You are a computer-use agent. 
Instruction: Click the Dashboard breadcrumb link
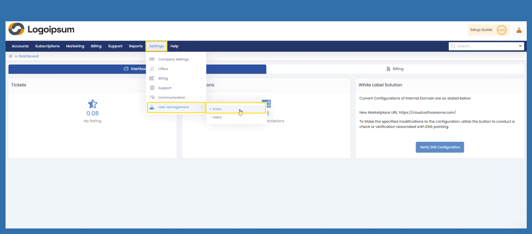[29, 56]
